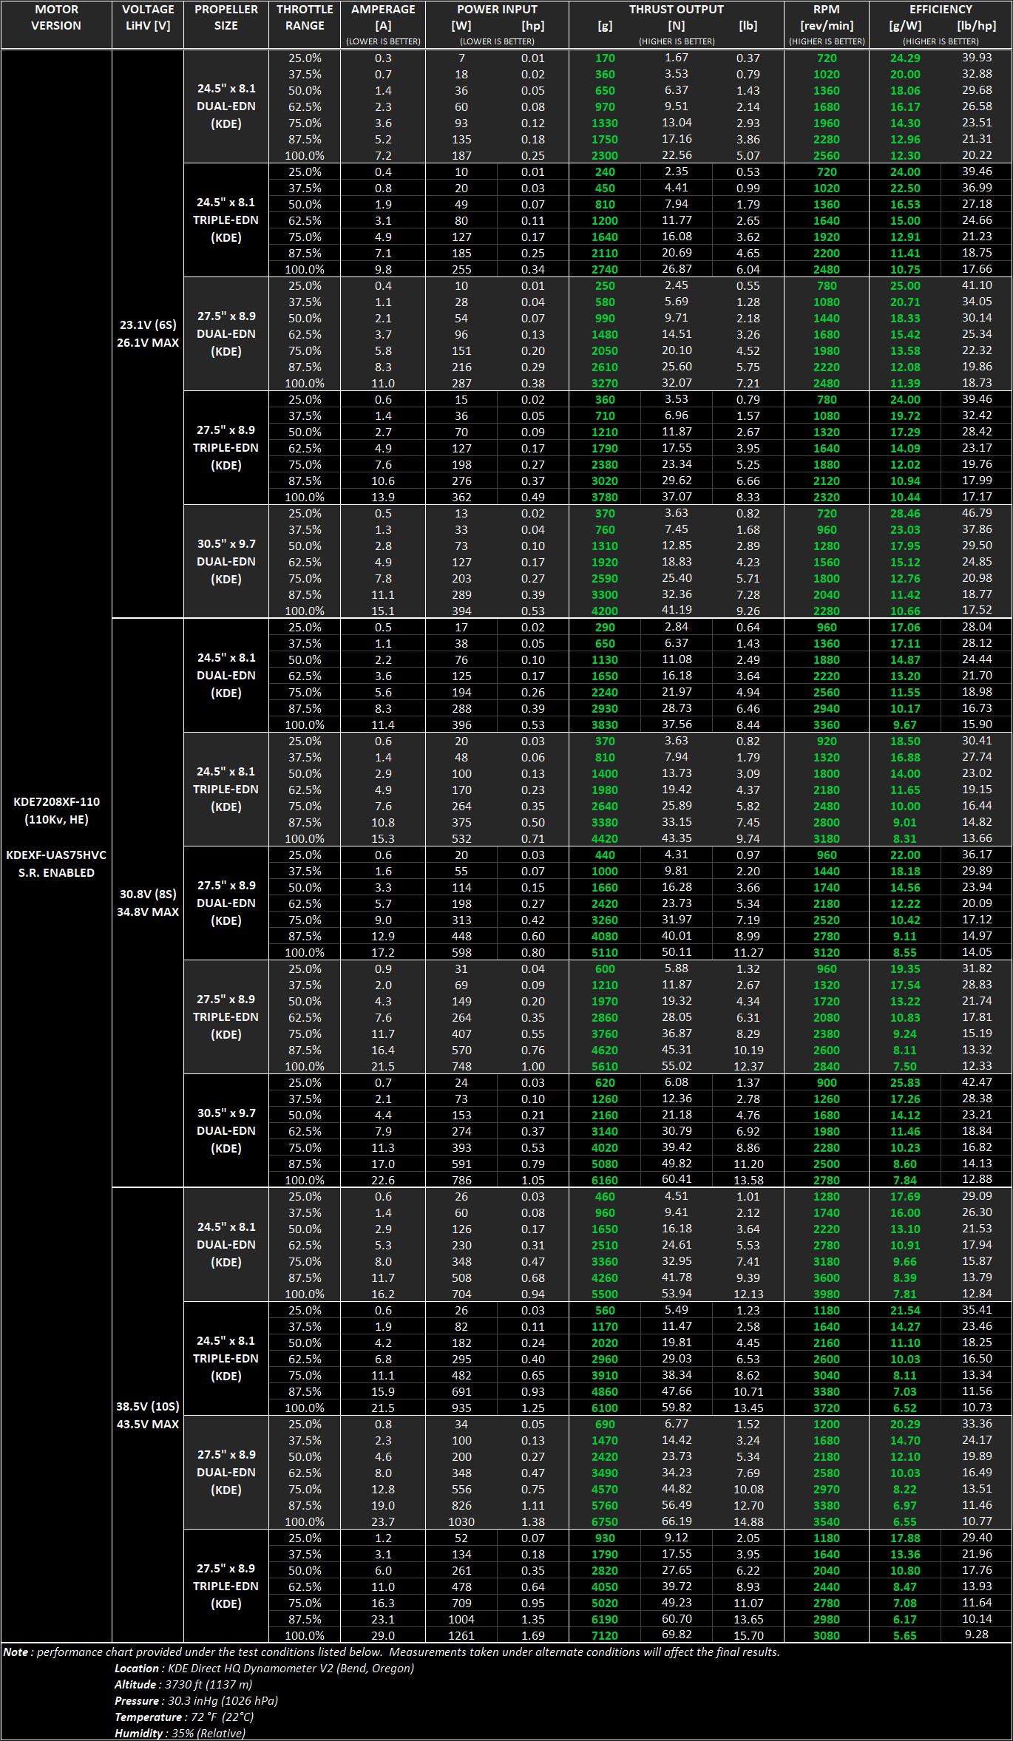Select the 29.0 amperage value
The image size is (1013, 1741).
coord(383,1635)
